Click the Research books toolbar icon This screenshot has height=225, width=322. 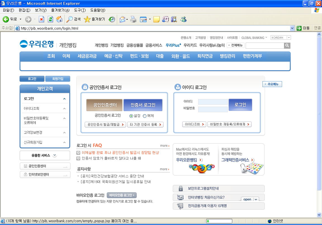(x=174, y=19)
